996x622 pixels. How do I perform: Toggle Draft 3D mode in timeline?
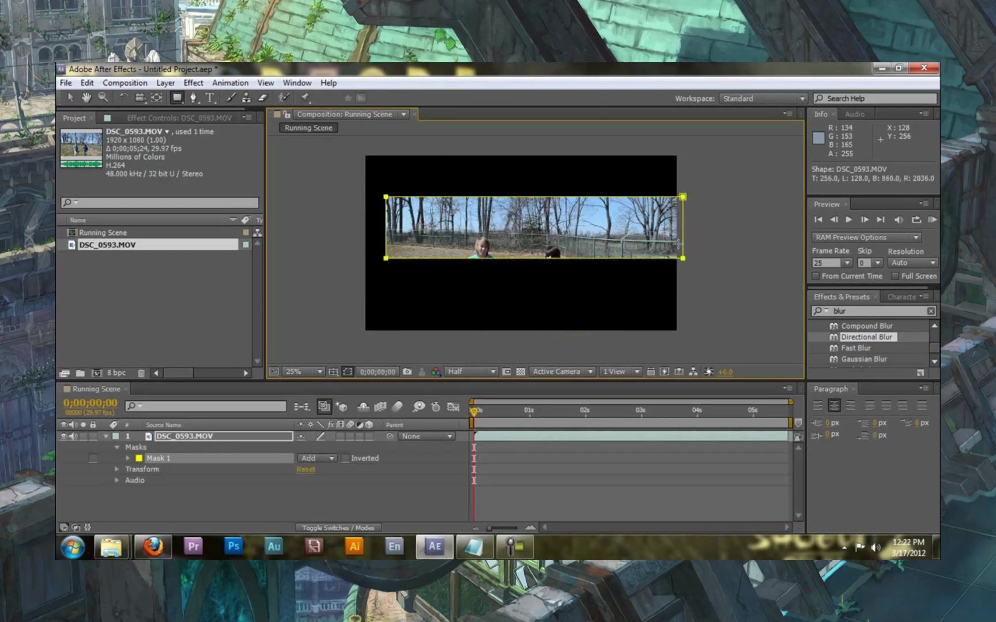click(342, 407)
